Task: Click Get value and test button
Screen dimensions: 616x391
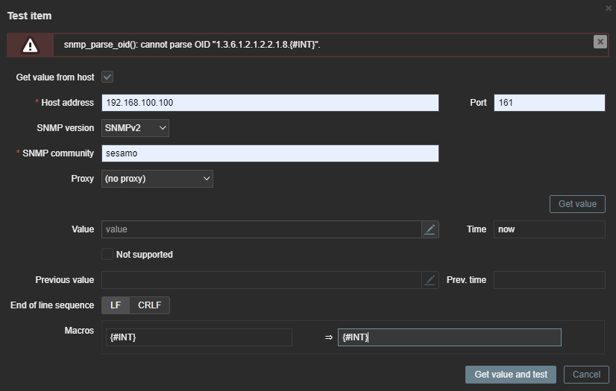Action: [511, 375]
